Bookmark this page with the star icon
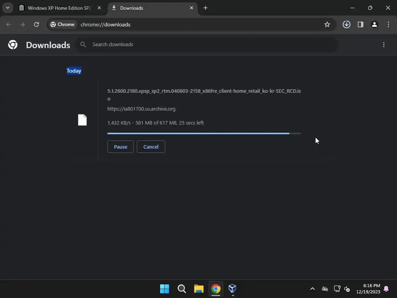The image size is (397, 298). tap(327, 24)
